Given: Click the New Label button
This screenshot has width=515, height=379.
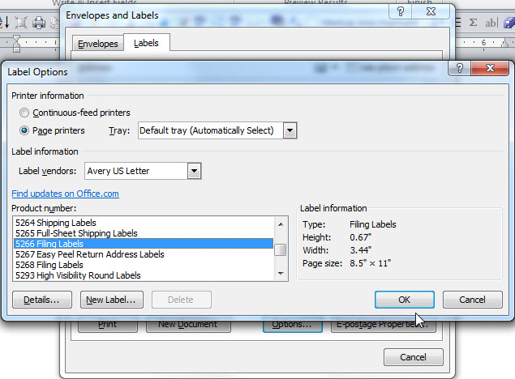Looking at the screenshot, I should pyautogui.click(x=112, y=300).
